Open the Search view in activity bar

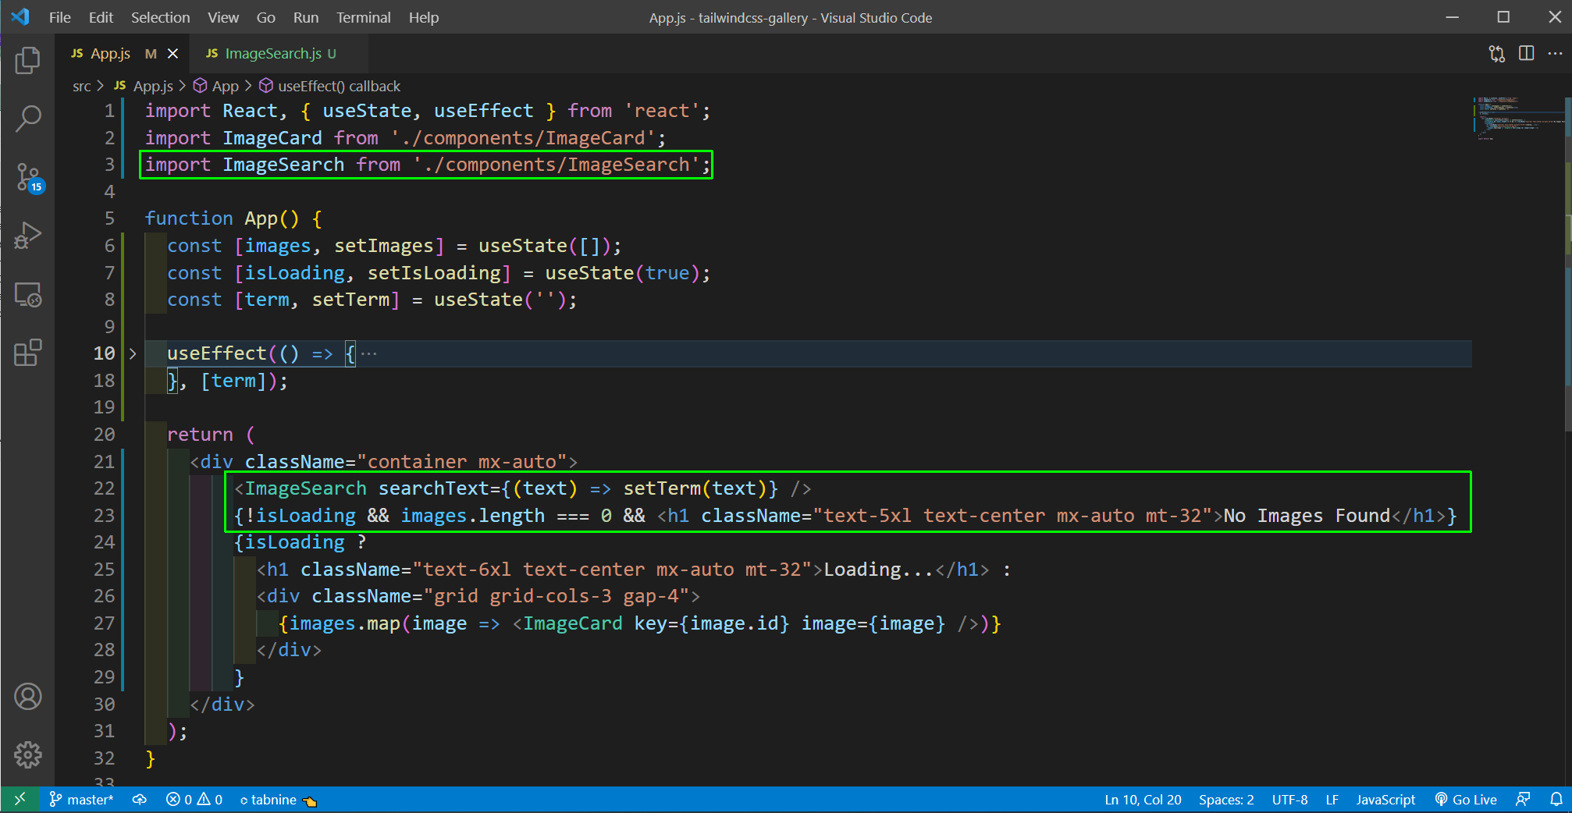28,119
